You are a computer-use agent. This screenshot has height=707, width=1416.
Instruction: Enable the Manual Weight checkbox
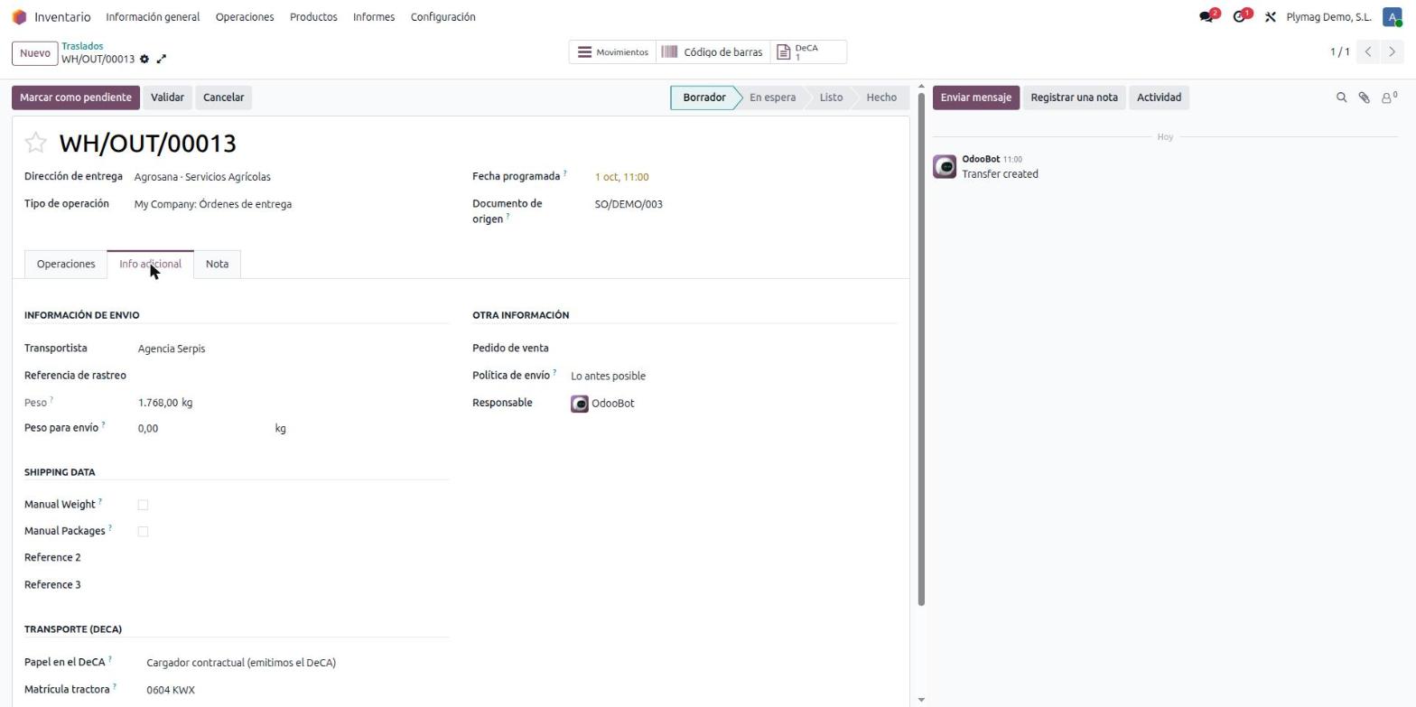coord(143,505)
